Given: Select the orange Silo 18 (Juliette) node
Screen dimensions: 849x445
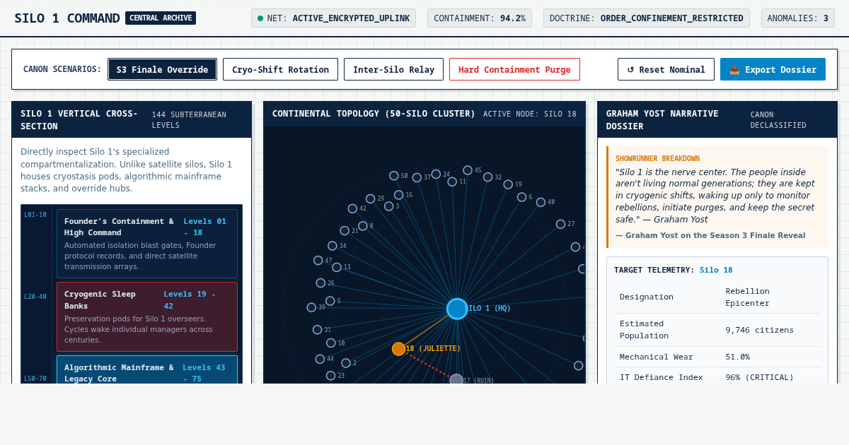Looking at the screenshot, I should click(399, 349).
